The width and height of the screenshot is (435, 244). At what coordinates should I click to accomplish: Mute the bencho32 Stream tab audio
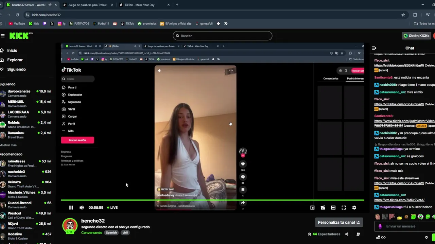(50, 5)
